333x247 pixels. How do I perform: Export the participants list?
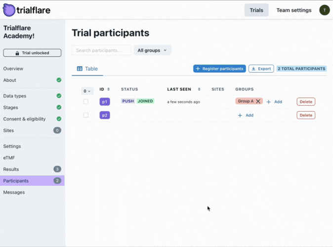coord(261,69)
